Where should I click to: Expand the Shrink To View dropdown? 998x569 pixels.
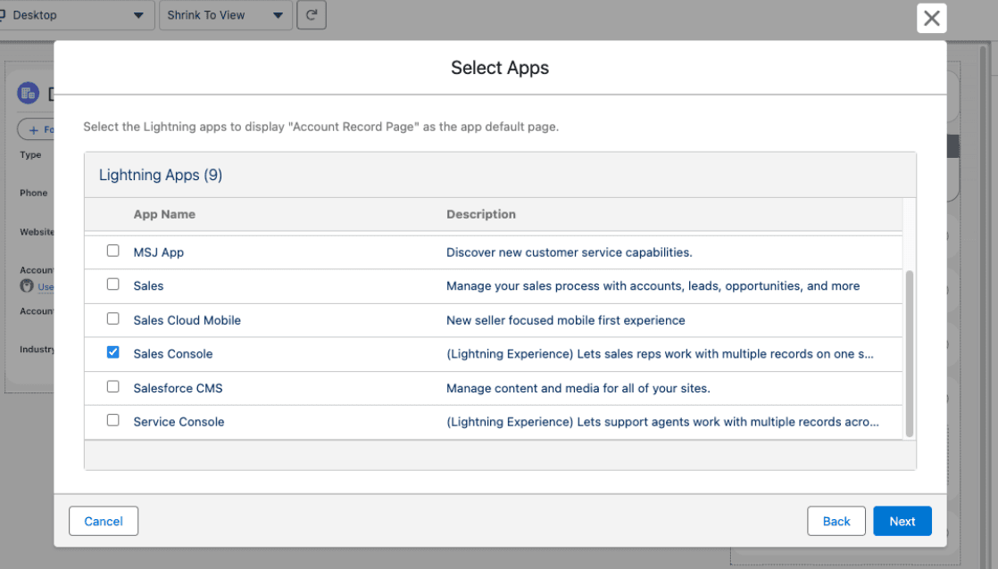225,15
